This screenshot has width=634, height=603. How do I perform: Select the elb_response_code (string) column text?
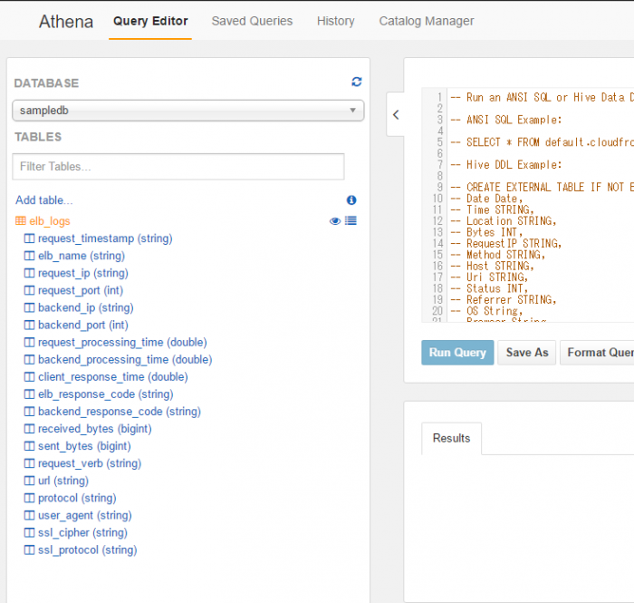click(x=106, y=394)
